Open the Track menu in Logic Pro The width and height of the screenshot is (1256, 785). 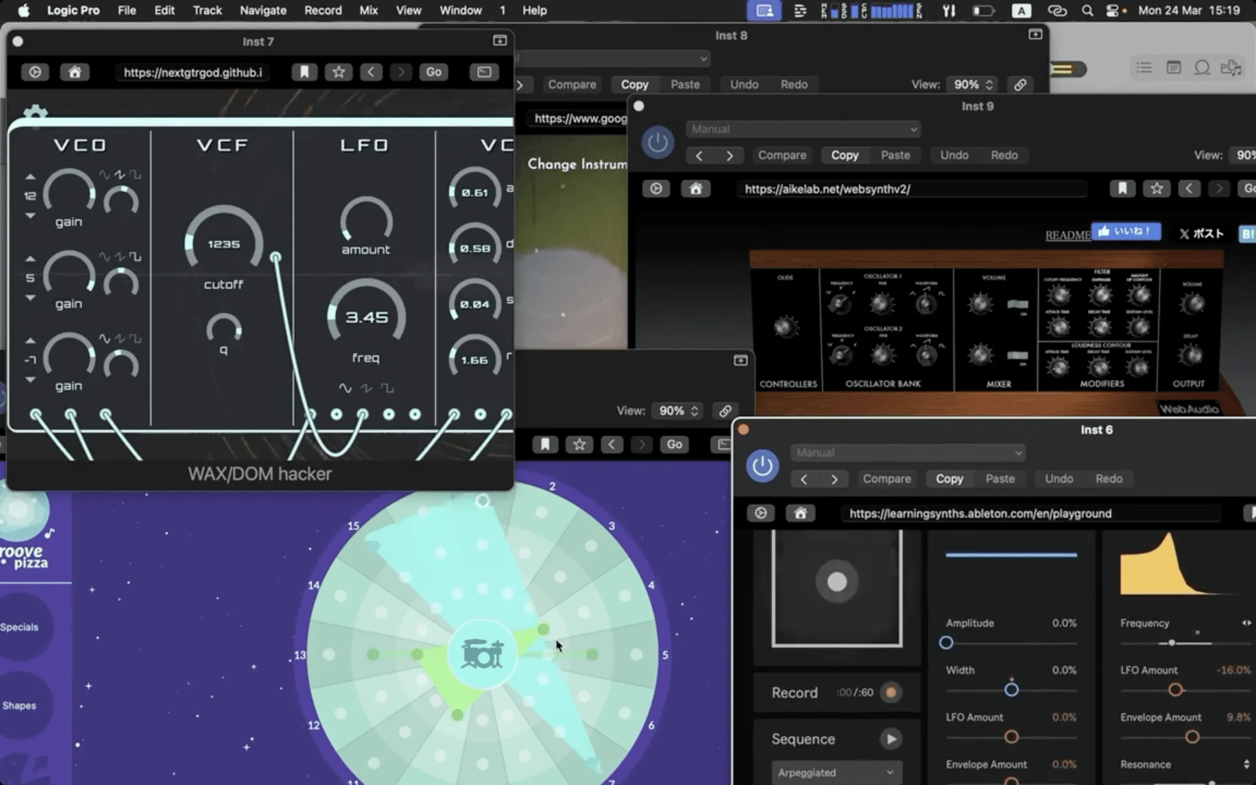tap(207, 10)
